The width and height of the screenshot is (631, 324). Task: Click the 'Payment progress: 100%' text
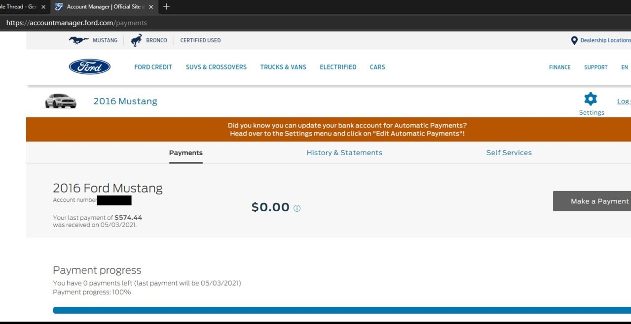[92, 292]
